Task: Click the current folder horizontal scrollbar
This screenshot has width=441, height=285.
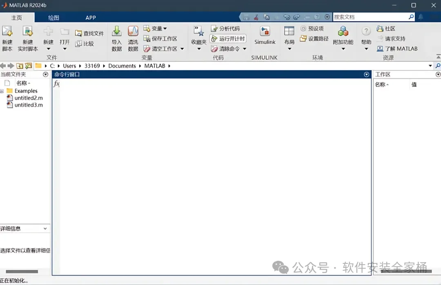Action: 22,272
